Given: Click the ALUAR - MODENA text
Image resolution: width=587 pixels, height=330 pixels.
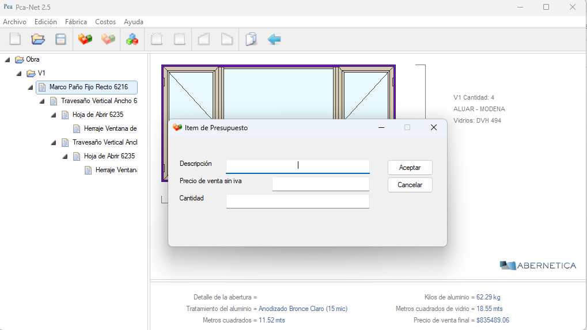Looking at the screenshot, I should point(479,109).
